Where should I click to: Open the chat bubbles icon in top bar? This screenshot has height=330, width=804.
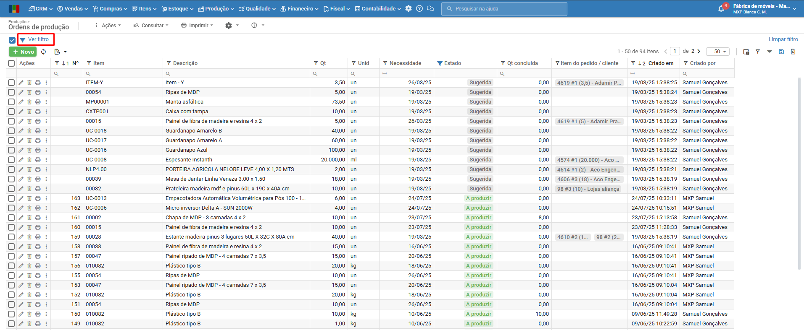point(430,9)
